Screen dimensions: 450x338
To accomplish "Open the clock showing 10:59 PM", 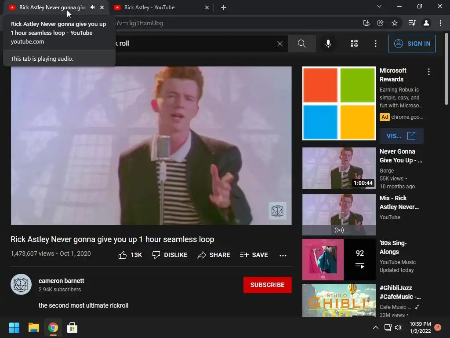I will (x=420, y=327).
